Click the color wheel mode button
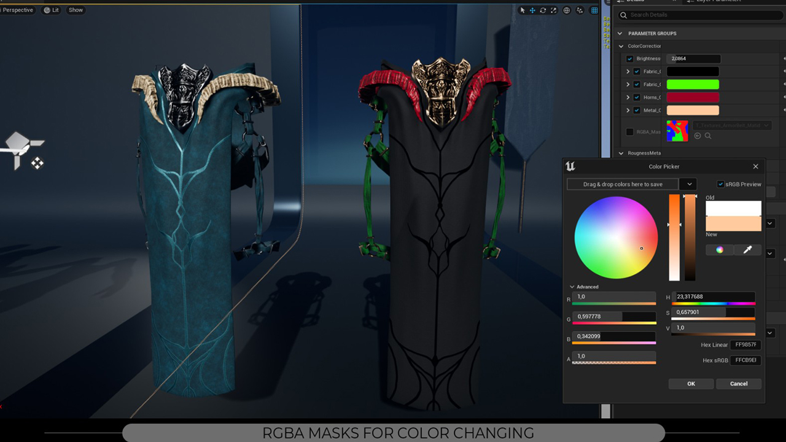 (x=720, y=250)
